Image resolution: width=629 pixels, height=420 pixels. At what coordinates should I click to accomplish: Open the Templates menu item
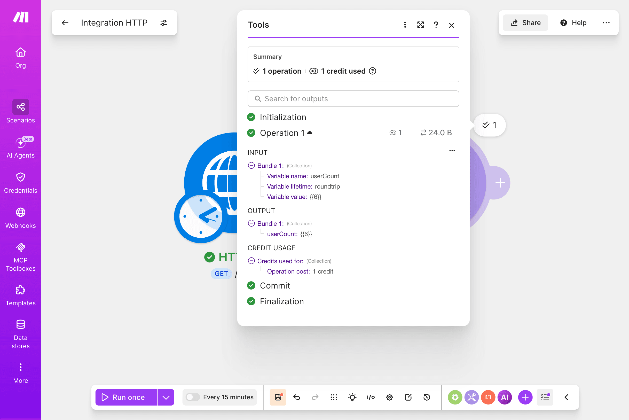(x=21, y=296)
